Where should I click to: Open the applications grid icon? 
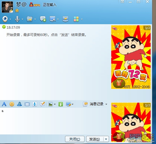76,19
